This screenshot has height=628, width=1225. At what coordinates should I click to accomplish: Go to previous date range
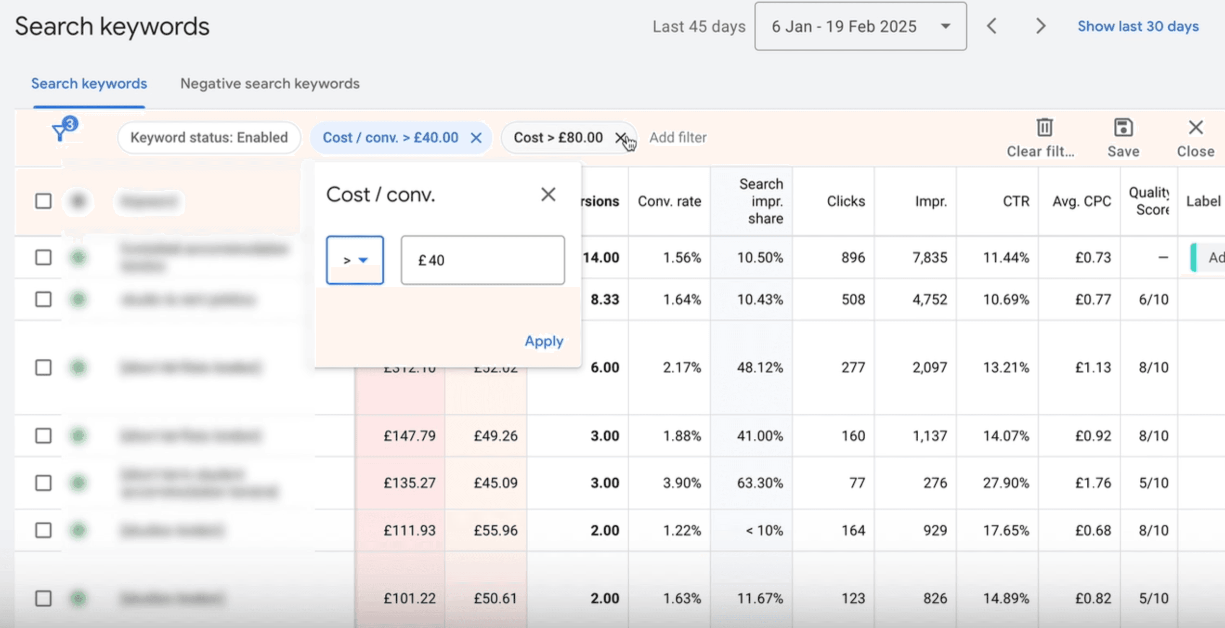pyautogui.click(x=991, y=26)
